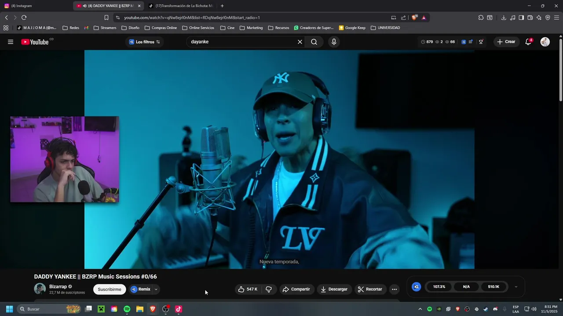Open the browser main hamburger menu
Screen dimensions: 563x316
[x=556, y=18]
